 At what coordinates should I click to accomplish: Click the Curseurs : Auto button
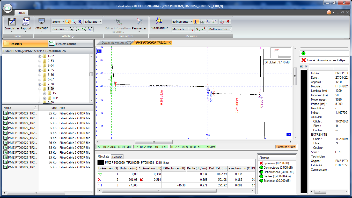point(286,147)
